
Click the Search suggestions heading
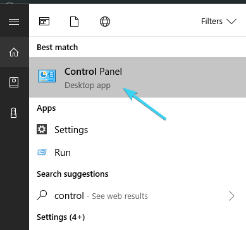tap(72, 174)
